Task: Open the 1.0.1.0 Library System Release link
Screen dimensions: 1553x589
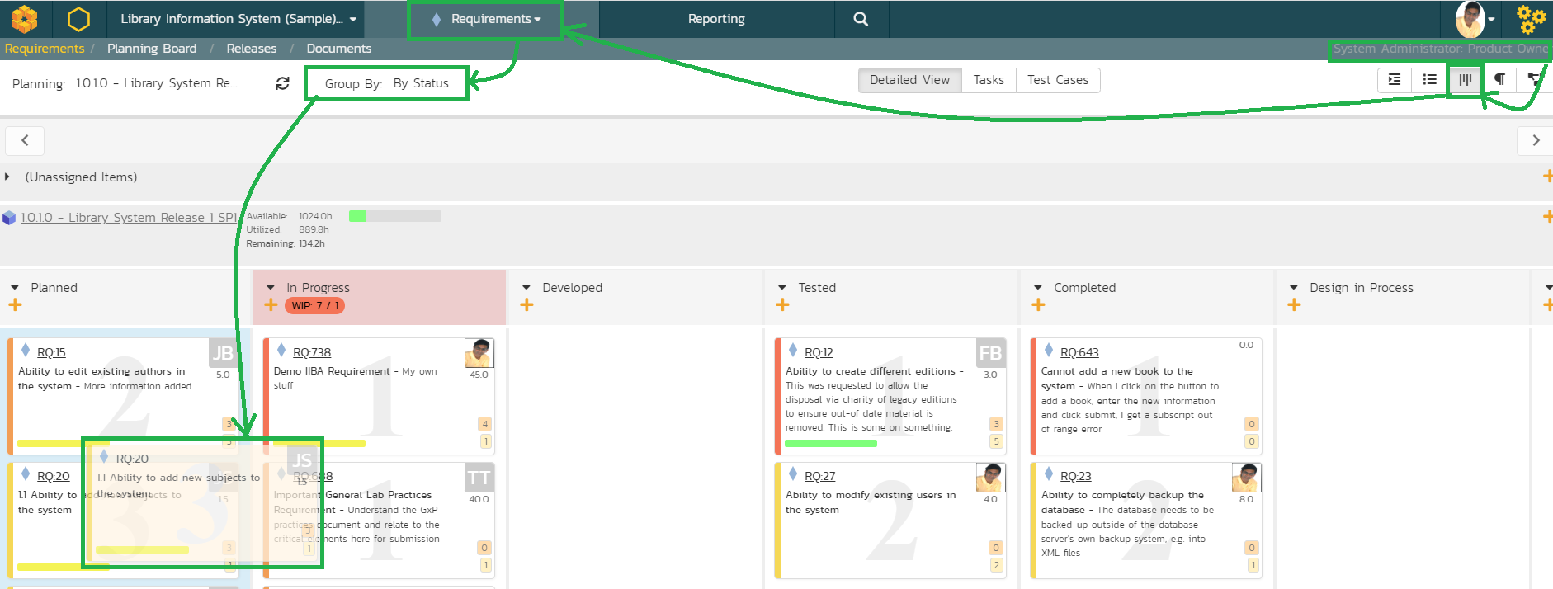Action: tap(129, 218)
